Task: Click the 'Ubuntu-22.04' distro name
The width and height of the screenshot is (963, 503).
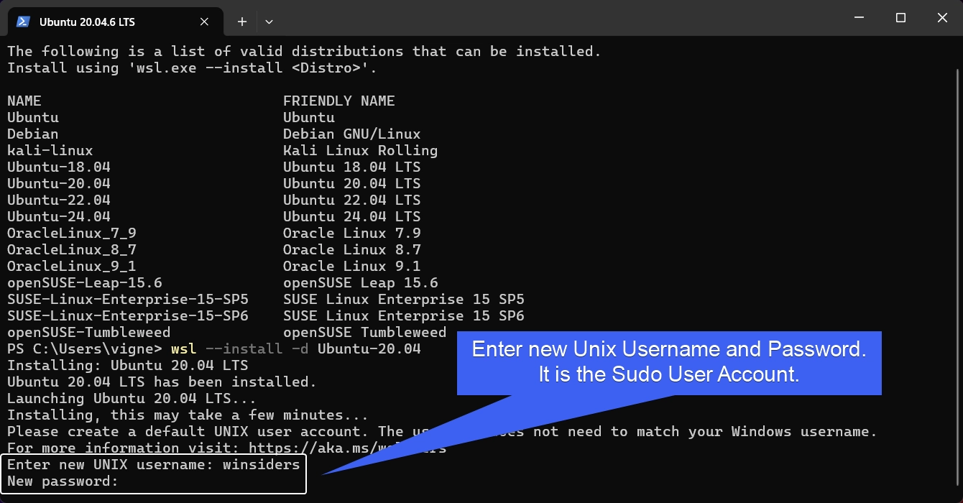Action: [x=59, y=200]
